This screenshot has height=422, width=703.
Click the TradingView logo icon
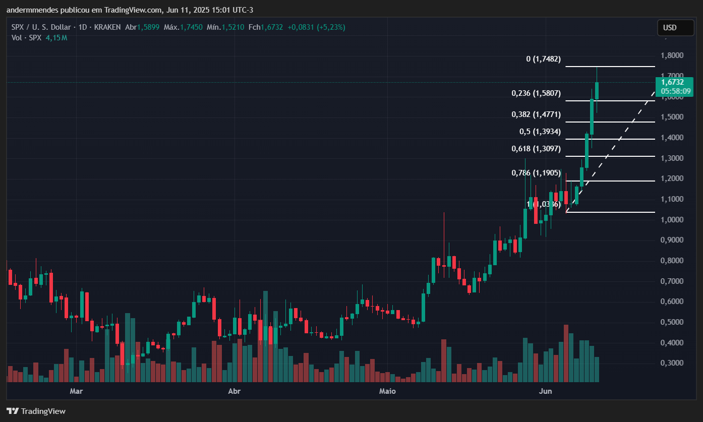point(13,411)
